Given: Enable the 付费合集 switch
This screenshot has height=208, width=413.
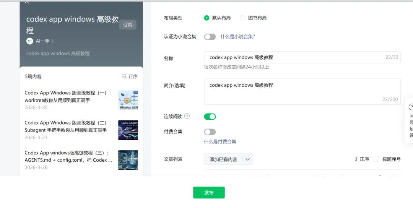Looking at the screenshot, I should 210,132.
